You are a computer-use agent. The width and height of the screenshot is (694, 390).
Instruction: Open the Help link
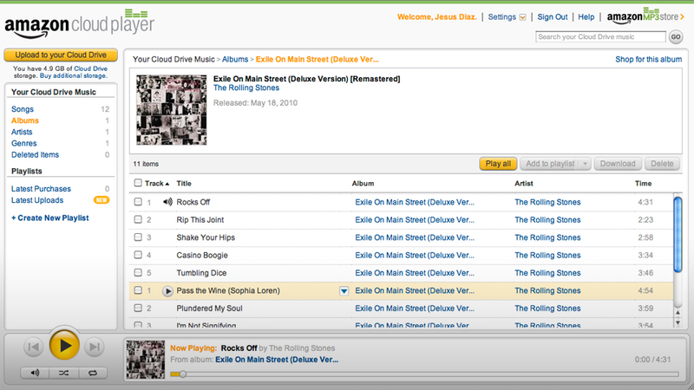point(586,16)
